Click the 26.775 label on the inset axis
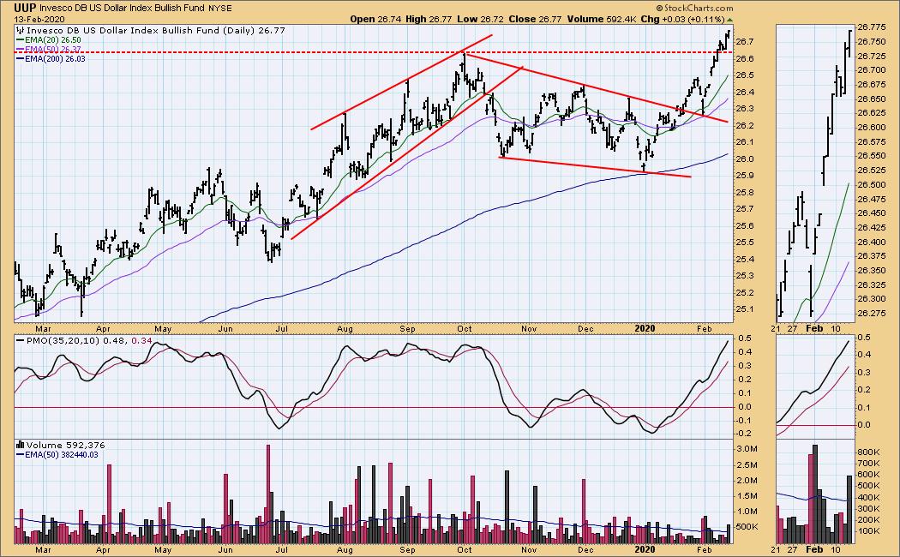Viewport: 900px width, 557px height. point(871,27)
